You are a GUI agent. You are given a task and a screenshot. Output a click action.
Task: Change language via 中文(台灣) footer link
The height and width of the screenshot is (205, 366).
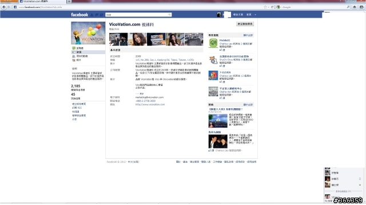click(x=133, y=162)
